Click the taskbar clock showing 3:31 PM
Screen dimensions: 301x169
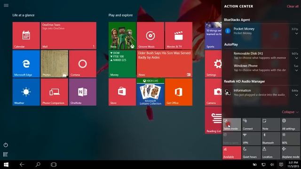293,164
